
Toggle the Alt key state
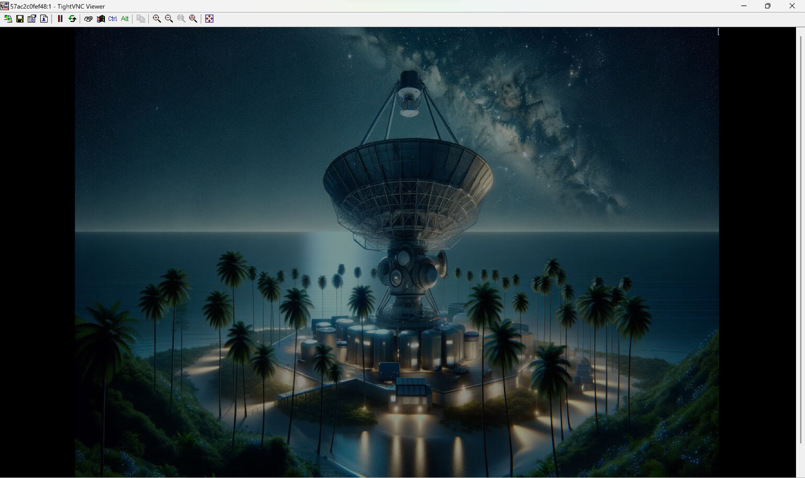[125, 19]
